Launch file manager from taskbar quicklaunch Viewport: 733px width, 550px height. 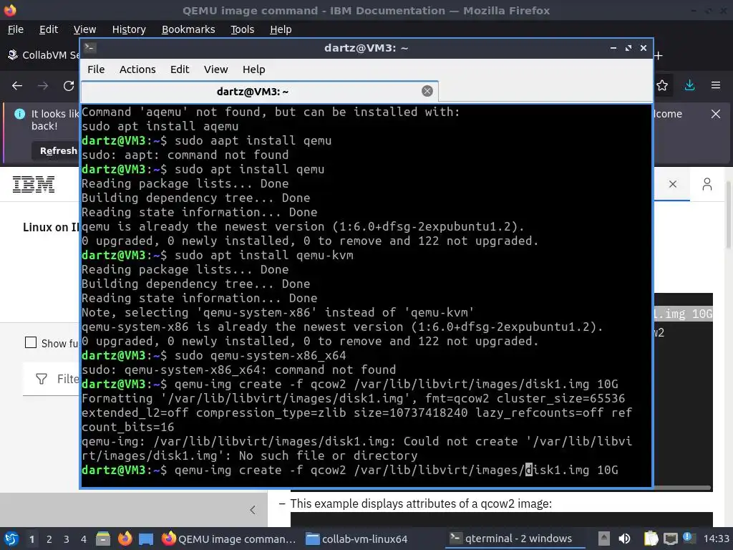(103, 539)
